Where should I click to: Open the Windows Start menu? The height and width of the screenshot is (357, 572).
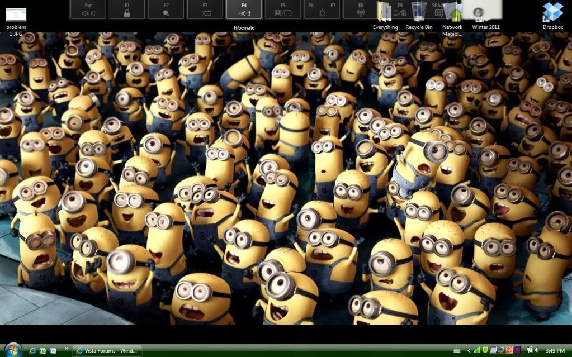coord(13,350)
